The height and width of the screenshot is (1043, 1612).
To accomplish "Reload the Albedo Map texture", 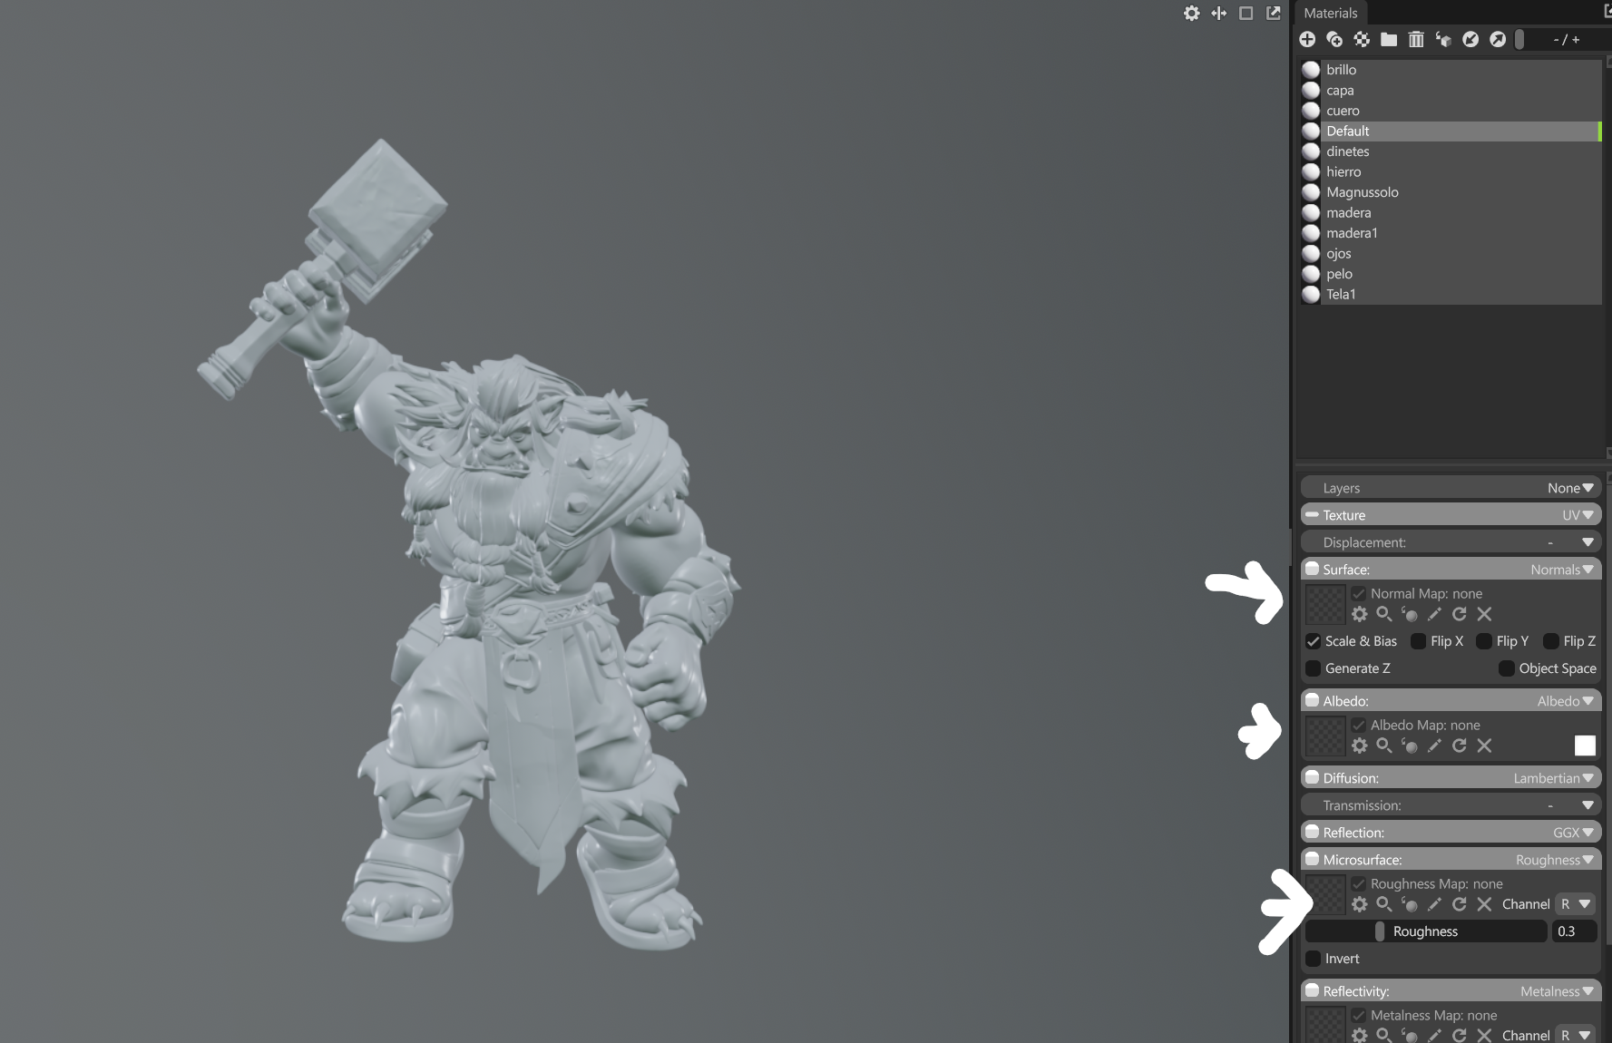I will (x=1460, y=746).
